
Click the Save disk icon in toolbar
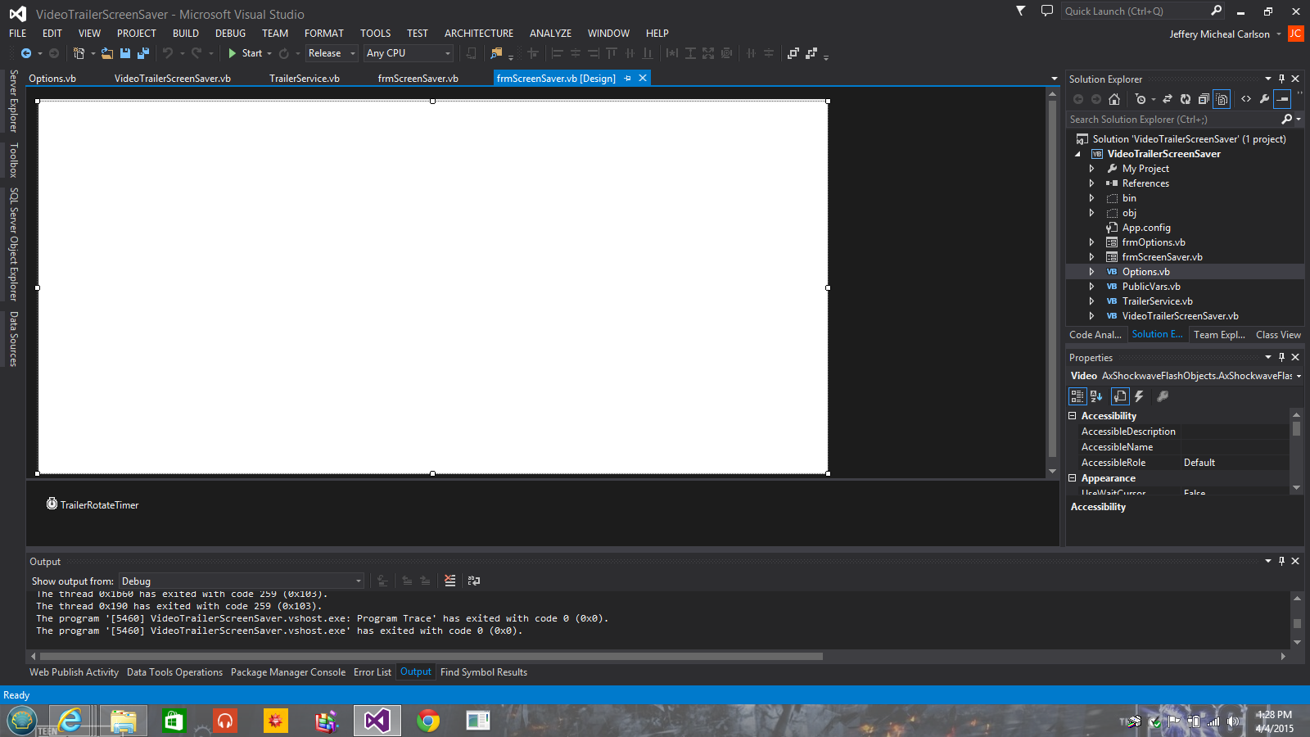tap(125, 53)
